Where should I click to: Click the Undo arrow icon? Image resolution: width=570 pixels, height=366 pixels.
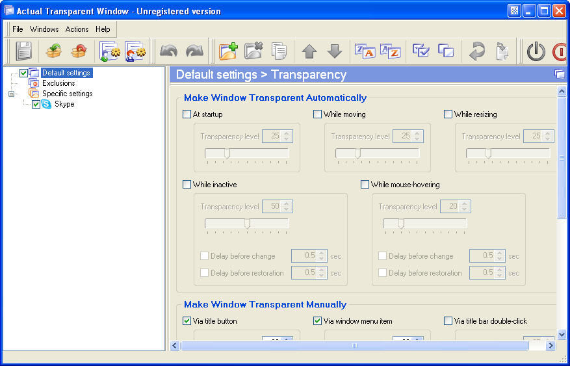169,51
